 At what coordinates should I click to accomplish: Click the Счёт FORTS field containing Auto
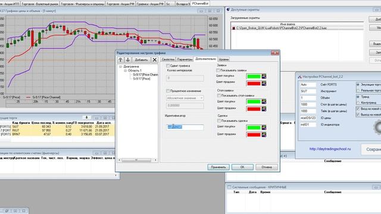point(308,84)
